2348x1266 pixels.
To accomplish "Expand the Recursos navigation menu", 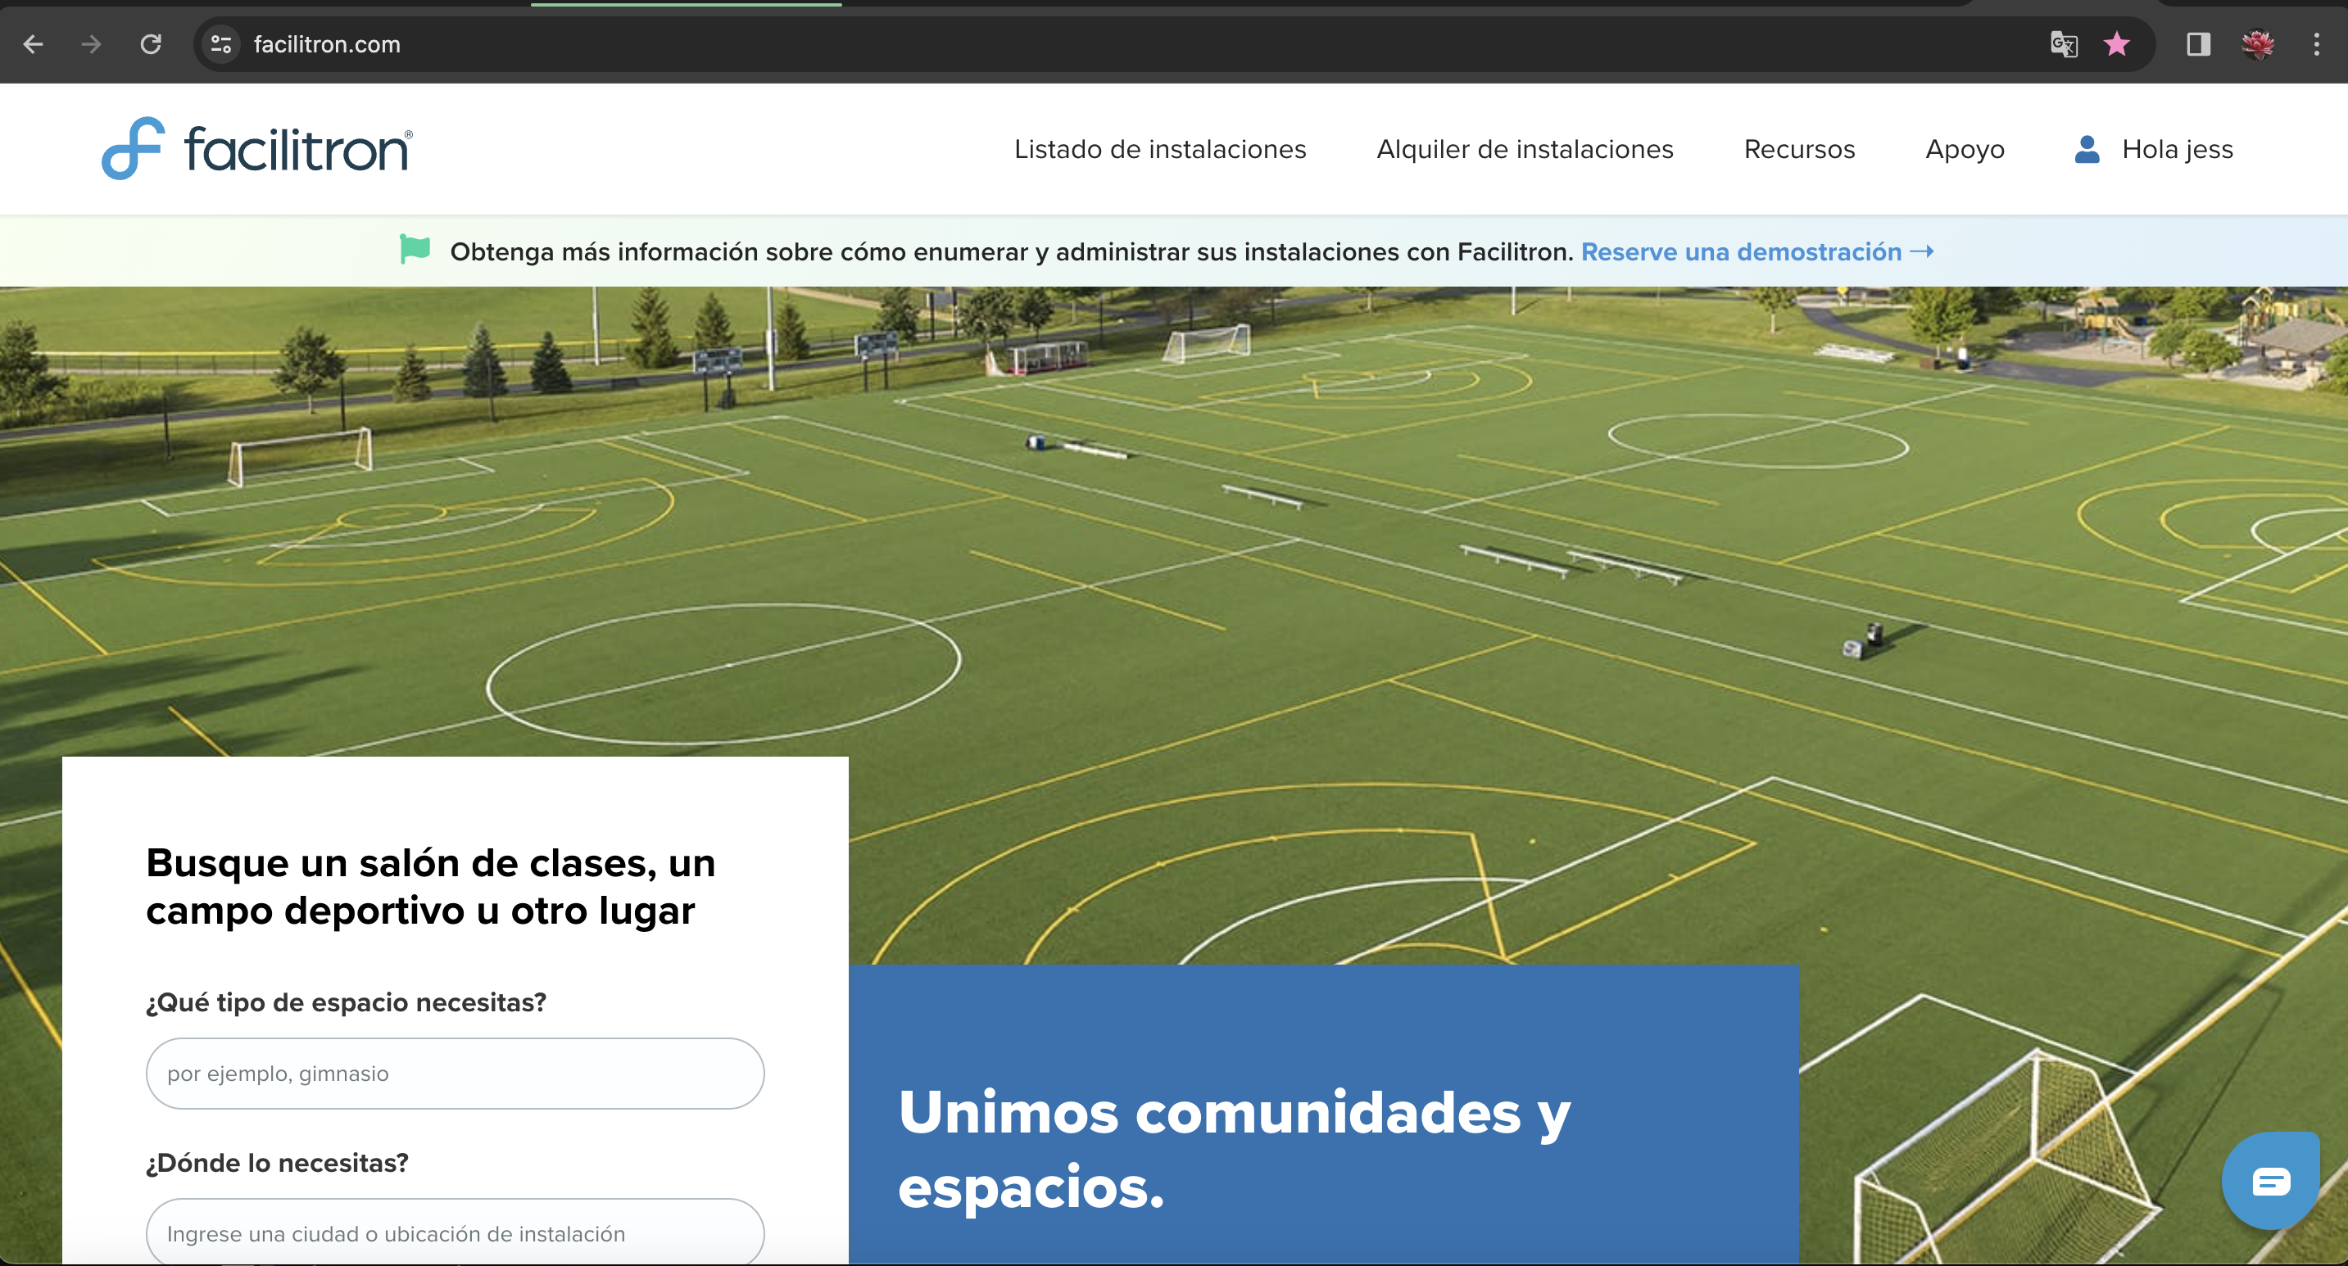I will point(1798,148).
